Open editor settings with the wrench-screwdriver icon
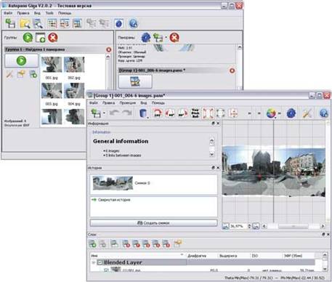332x282 pixels. click(307, 113)
